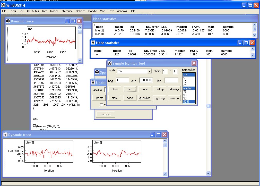Maximize the rho Node statistics window
The height and width of the screenshot is (186, 260).
(246, 43)
